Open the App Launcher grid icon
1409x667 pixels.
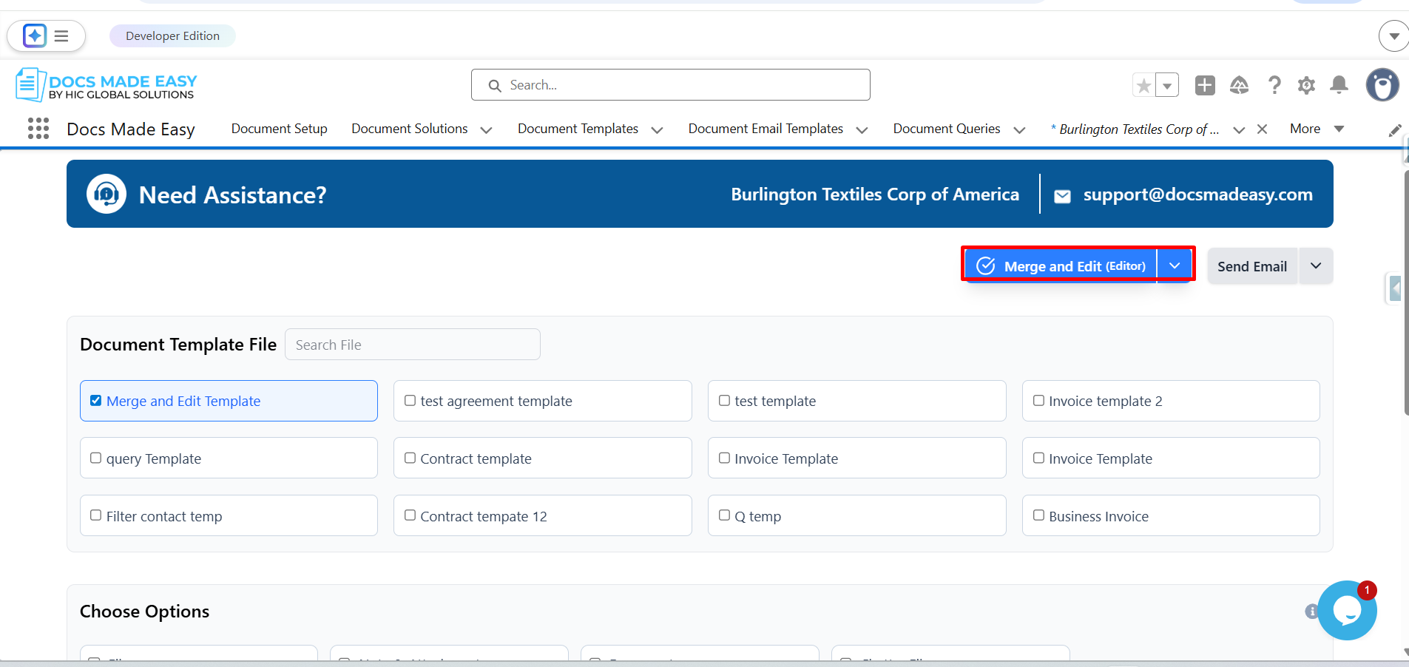[38, 129]
